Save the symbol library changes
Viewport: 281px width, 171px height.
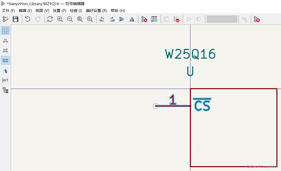pyautogui.click(x=16, y=19)
